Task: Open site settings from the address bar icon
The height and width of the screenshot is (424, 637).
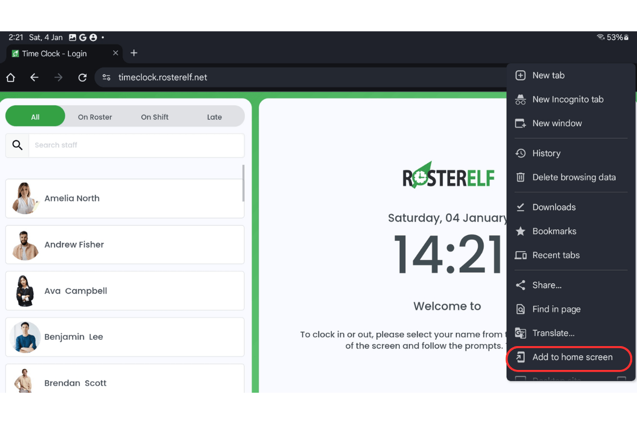Action: coord(106,77)
